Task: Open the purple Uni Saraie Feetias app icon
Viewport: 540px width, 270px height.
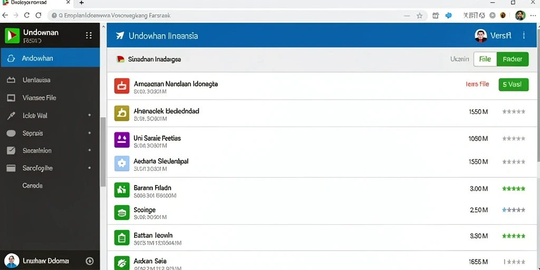Action: tap(122, 140)
